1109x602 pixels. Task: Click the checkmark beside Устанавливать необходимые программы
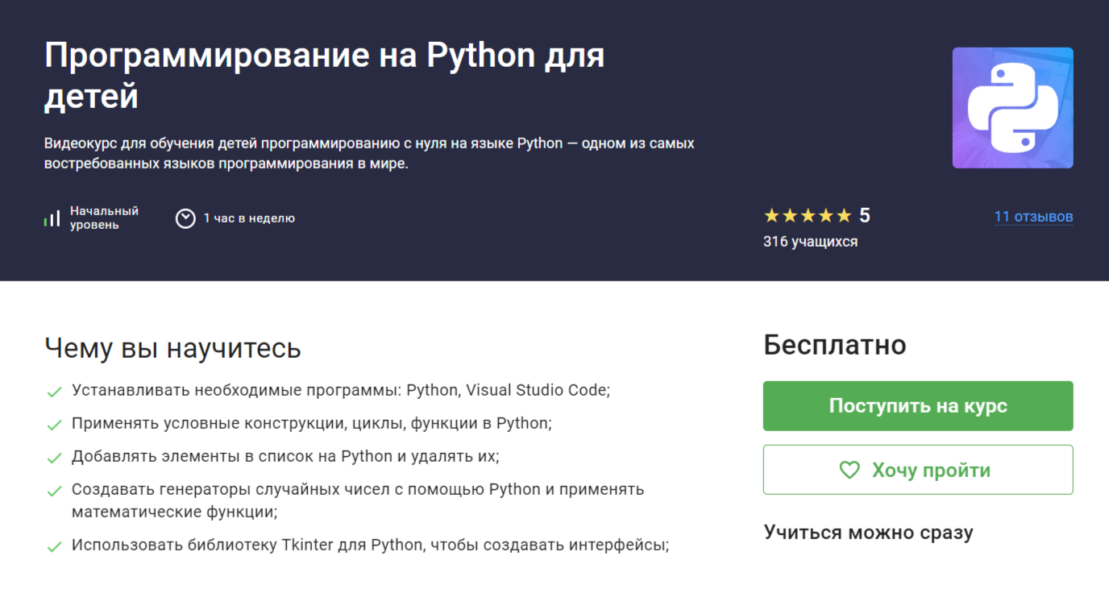pyautogui.click(x=54, y=392)
